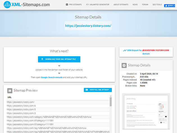This screenshot has width=177, height=133.
Task: Open the Google Search console link
Action: click(52, 77)
